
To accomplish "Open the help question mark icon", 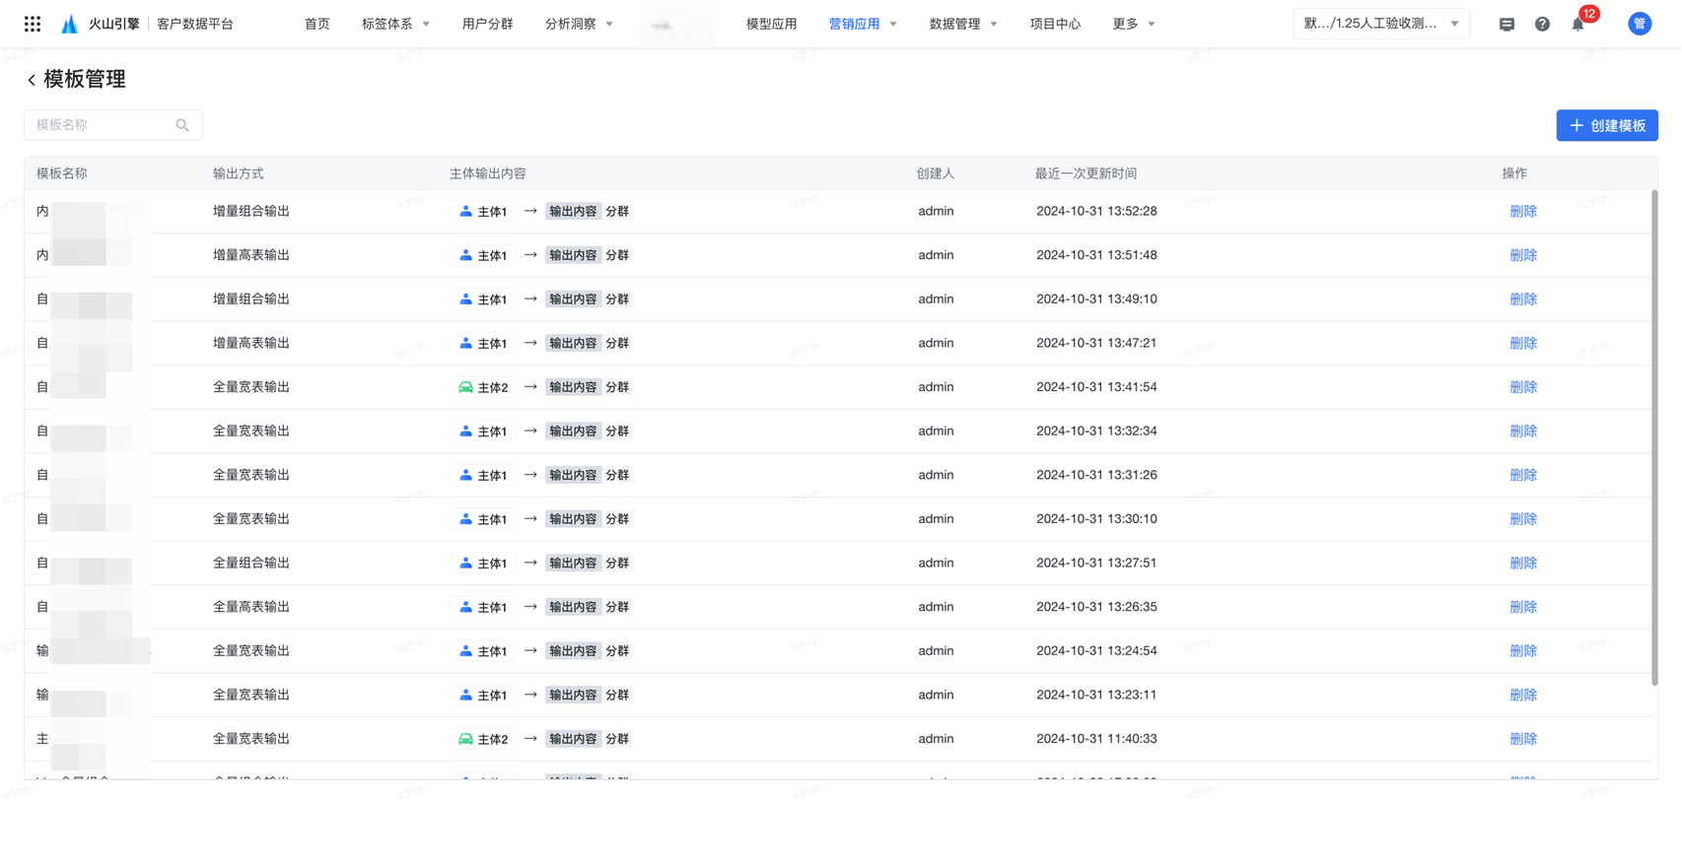I will point(1542,24).
